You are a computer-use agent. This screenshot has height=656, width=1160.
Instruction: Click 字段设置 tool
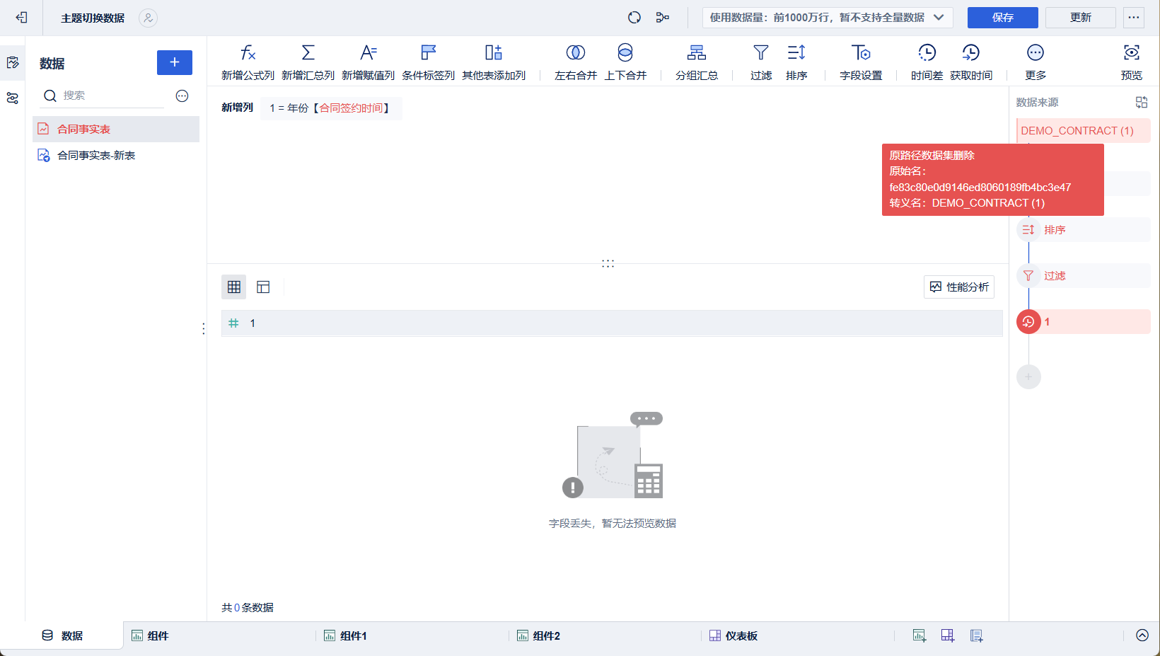(861, 62)
